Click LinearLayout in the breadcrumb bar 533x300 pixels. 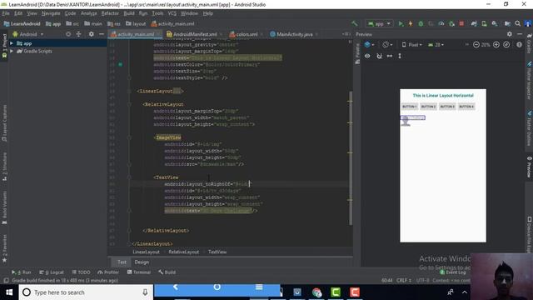pyautogui.click(x=146, y=252)
